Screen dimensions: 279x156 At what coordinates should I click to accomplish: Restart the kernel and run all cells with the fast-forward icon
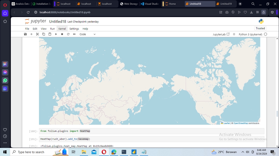pyautogui.click(x=74, y=34)
